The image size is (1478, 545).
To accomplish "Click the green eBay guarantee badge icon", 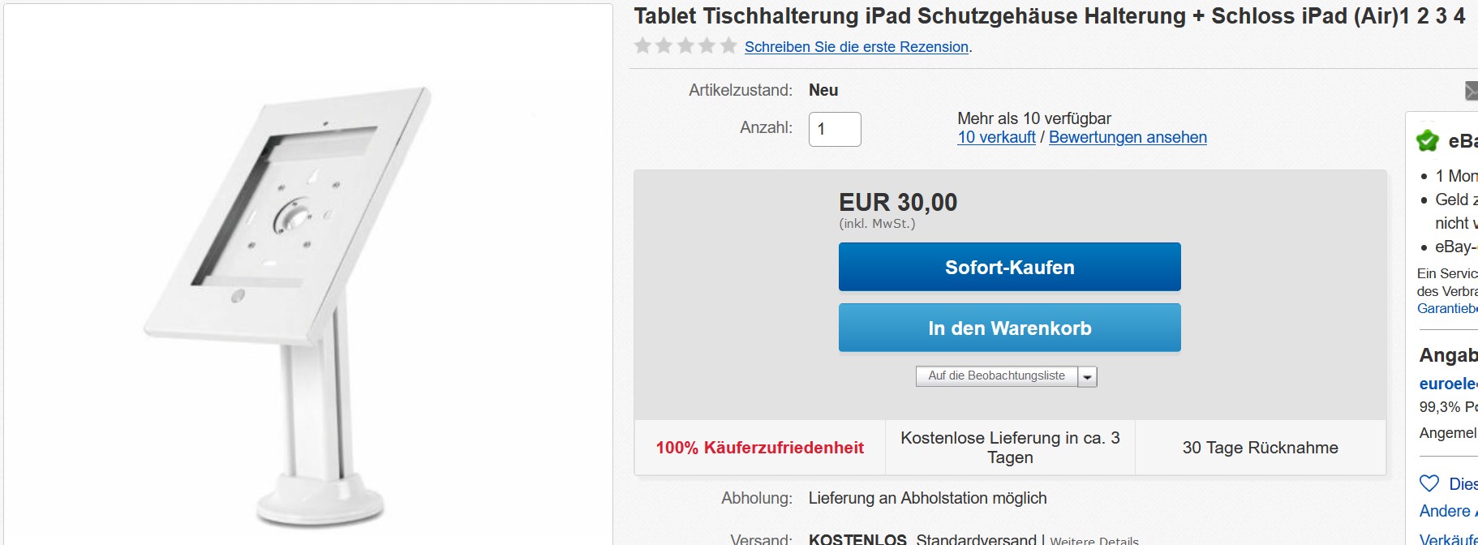I will 1428,141.
